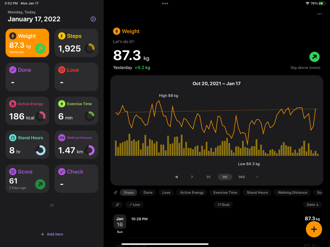Open the settings gear next to date
330x247 pixels.
[x=93, y=19]
